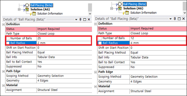Click Solution folder icon in left tree

coord(27,9)
